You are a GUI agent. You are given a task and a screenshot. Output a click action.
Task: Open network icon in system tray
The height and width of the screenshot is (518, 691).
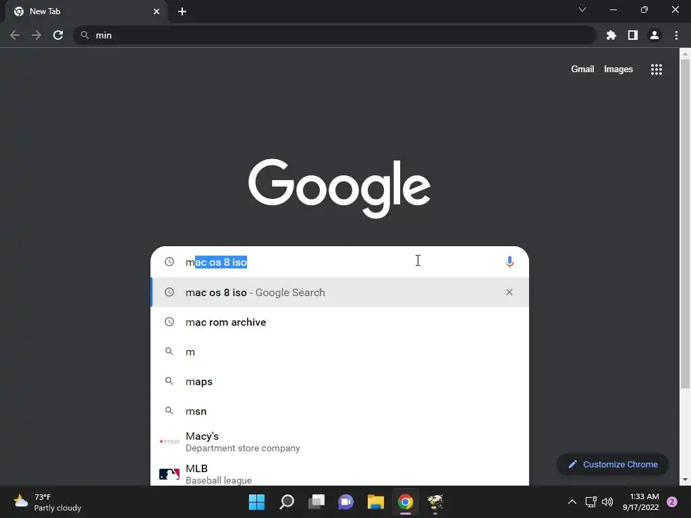(590, 502)
